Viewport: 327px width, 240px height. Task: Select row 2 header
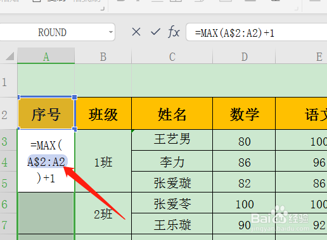click(x=8, y=113)
